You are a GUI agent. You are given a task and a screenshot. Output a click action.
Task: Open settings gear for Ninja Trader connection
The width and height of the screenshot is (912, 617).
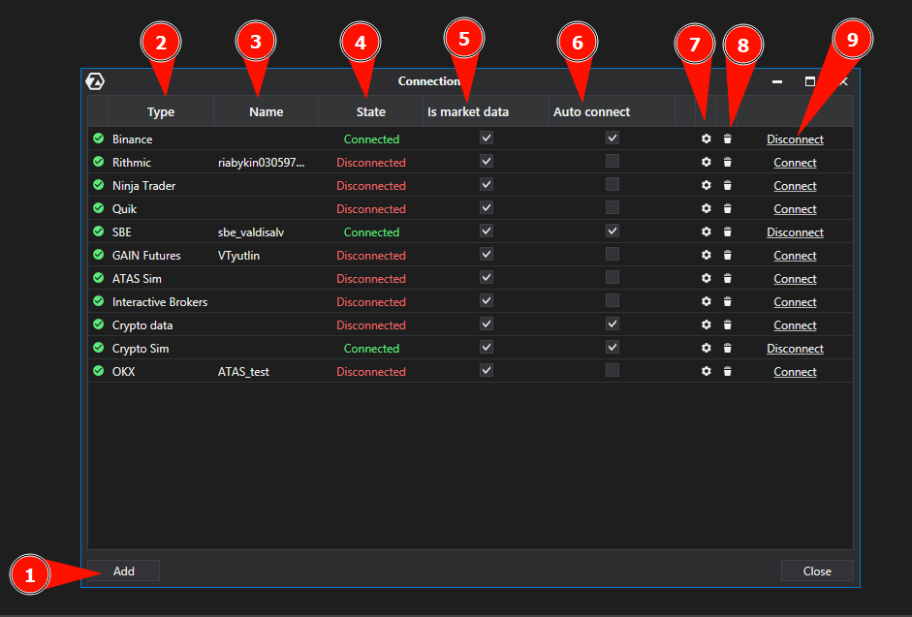[x=707, y=185]
